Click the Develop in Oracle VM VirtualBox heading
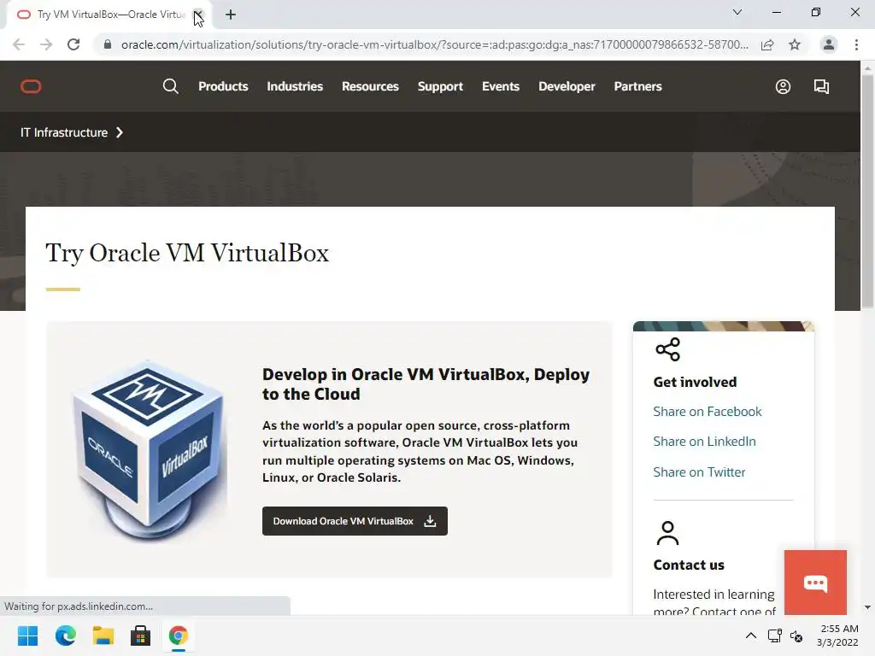875x656 pixels. pyautogui.click(x=426, y=384)
